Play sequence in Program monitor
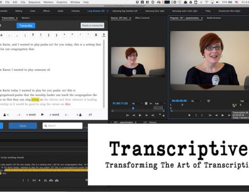Image resolution: width=249 pixels, height=192 pixels. coord(223,115)
